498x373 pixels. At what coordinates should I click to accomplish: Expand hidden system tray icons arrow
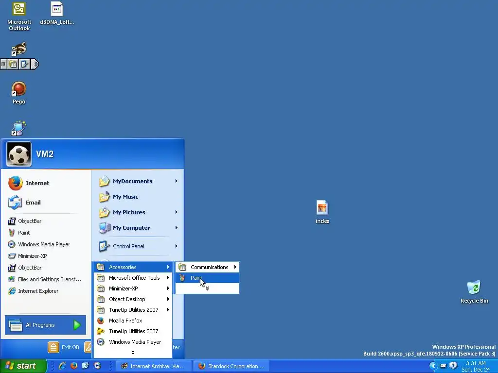pyautogui.click(x=433, y=366)
